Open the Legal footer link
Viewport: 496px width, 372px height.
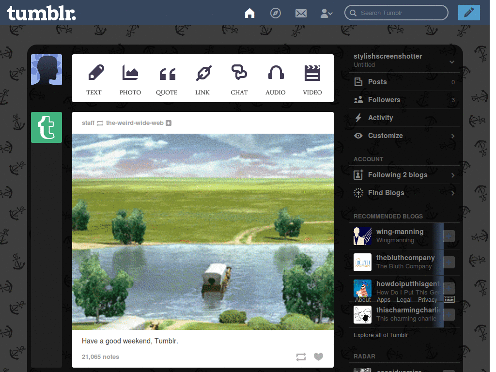point(404,300)
